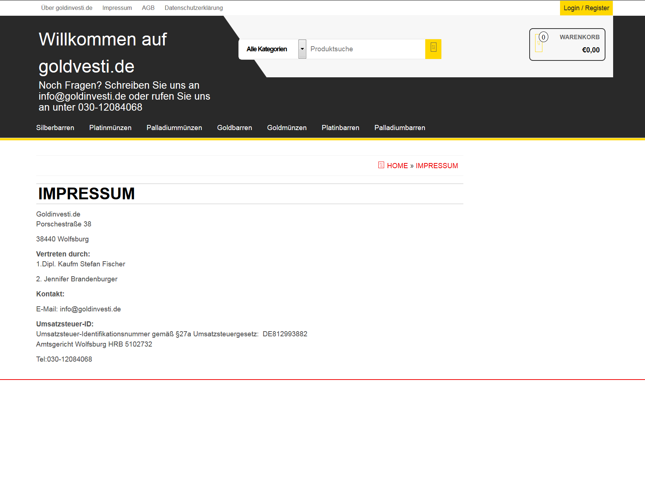
Task: Click the E-Mail: info@goldinvesti.de text
Action: click(78, 309)
